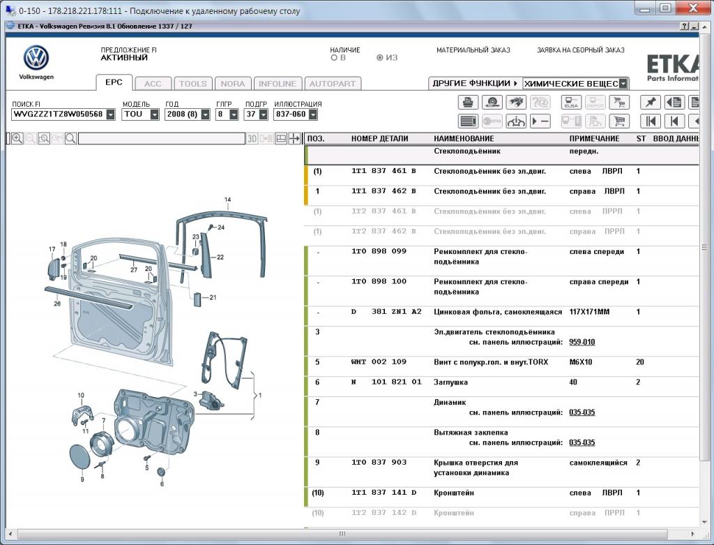Click the remote desktop title bar icon
The width and height of the screenshot is (714, 545).
pyautogui.click(x=10, y=10)
